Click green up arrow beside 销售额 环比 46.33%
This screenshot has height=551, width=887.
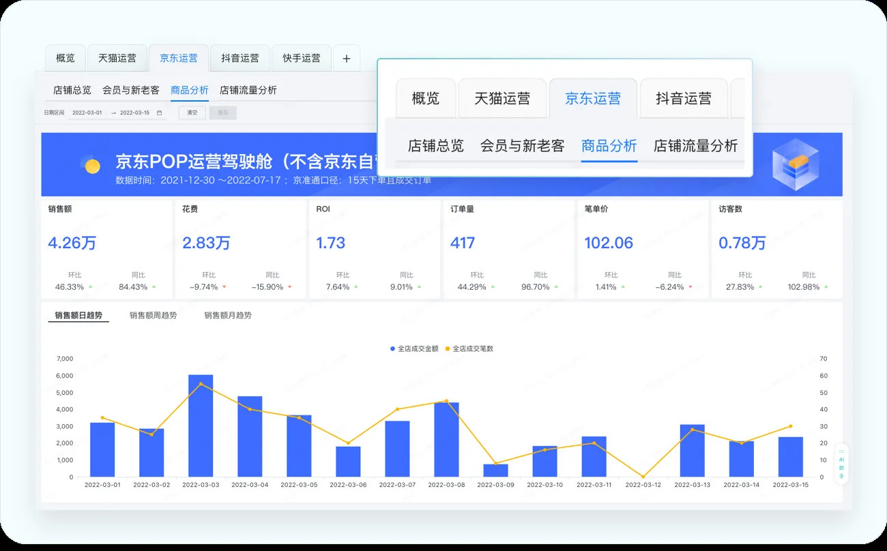tap(91, 287)
